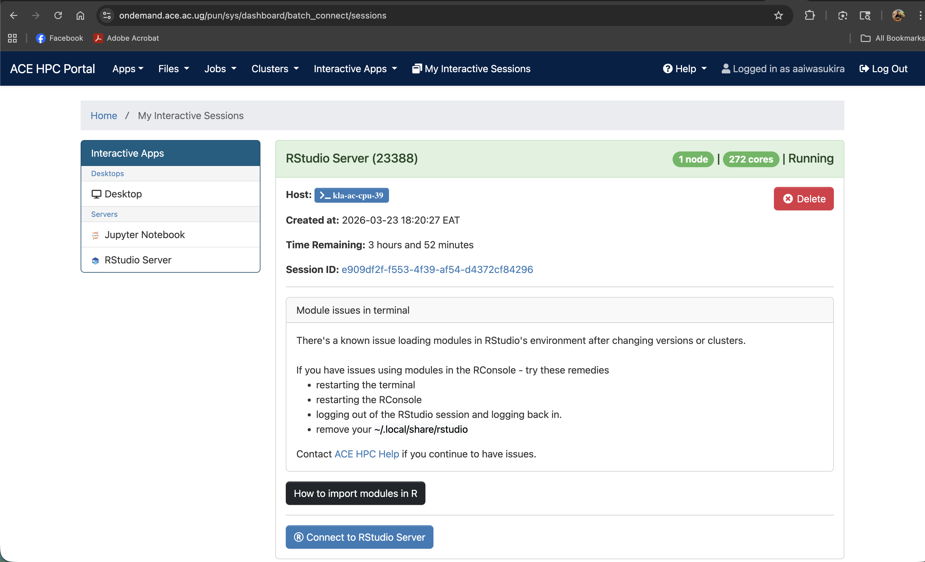Open the Jupyter Notebook app from sidebar
Image resolution: width=925 pixels, height=562 pixels.
pyautogui.click(x=145, y=234)
